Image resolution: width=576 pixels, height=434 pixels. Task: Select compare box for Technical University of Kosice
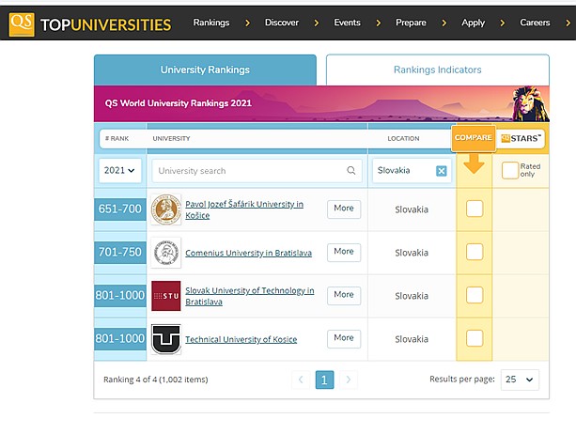pyautogui.click(x=475, y=338)
